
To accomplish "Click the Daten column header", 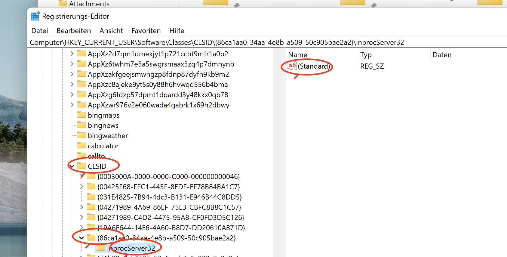I will pos(442,55).
